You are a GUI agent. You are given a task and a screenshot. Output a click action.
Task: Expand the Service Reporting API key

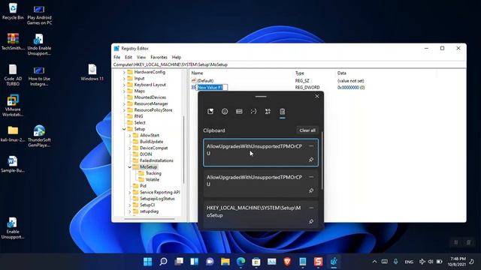click(130, 193)
